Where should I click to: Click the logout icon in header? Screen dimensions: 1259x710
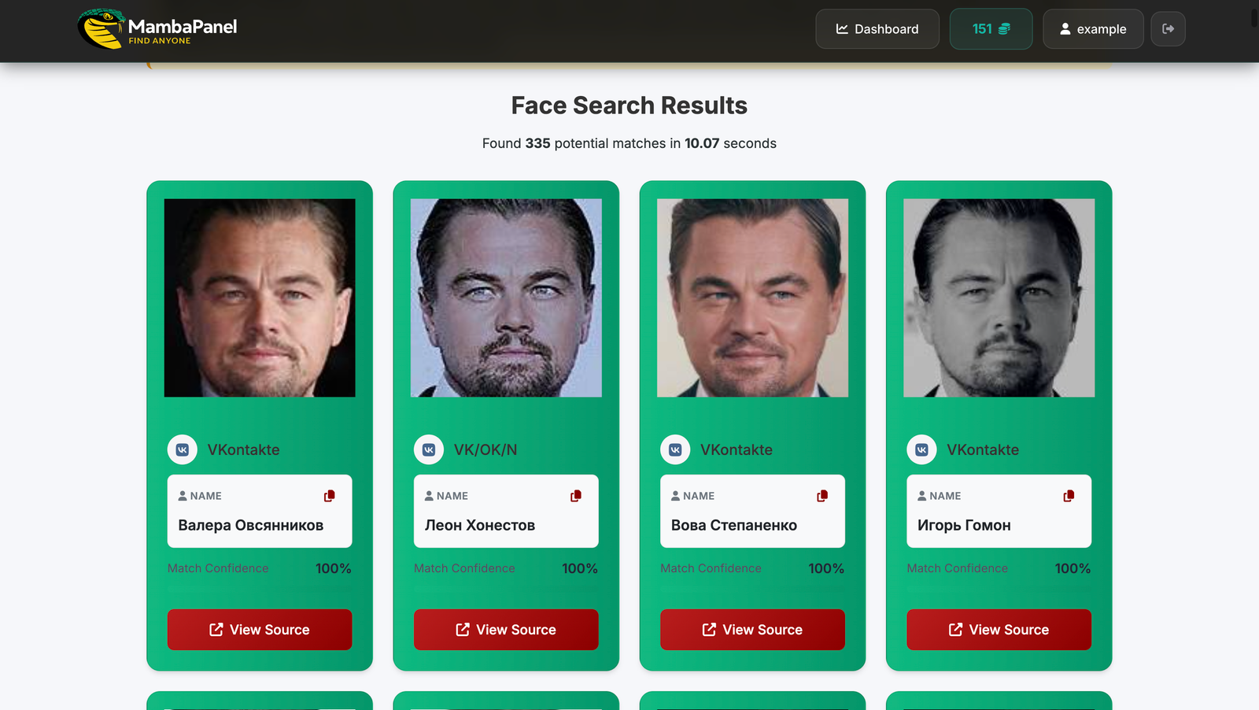pos(1168,29)
